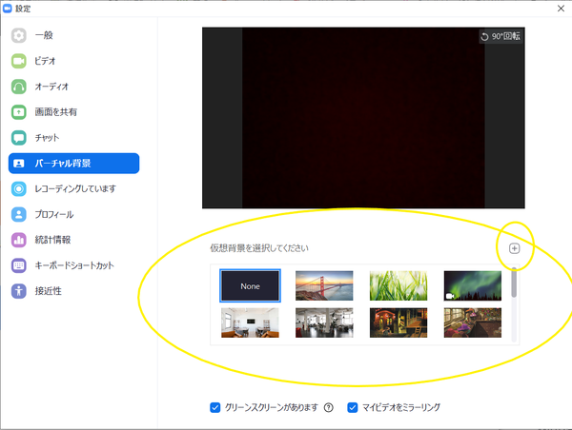The image size is (572, 430).
Task: View 統計情報 tab
Action: click(x=73, y=240)
